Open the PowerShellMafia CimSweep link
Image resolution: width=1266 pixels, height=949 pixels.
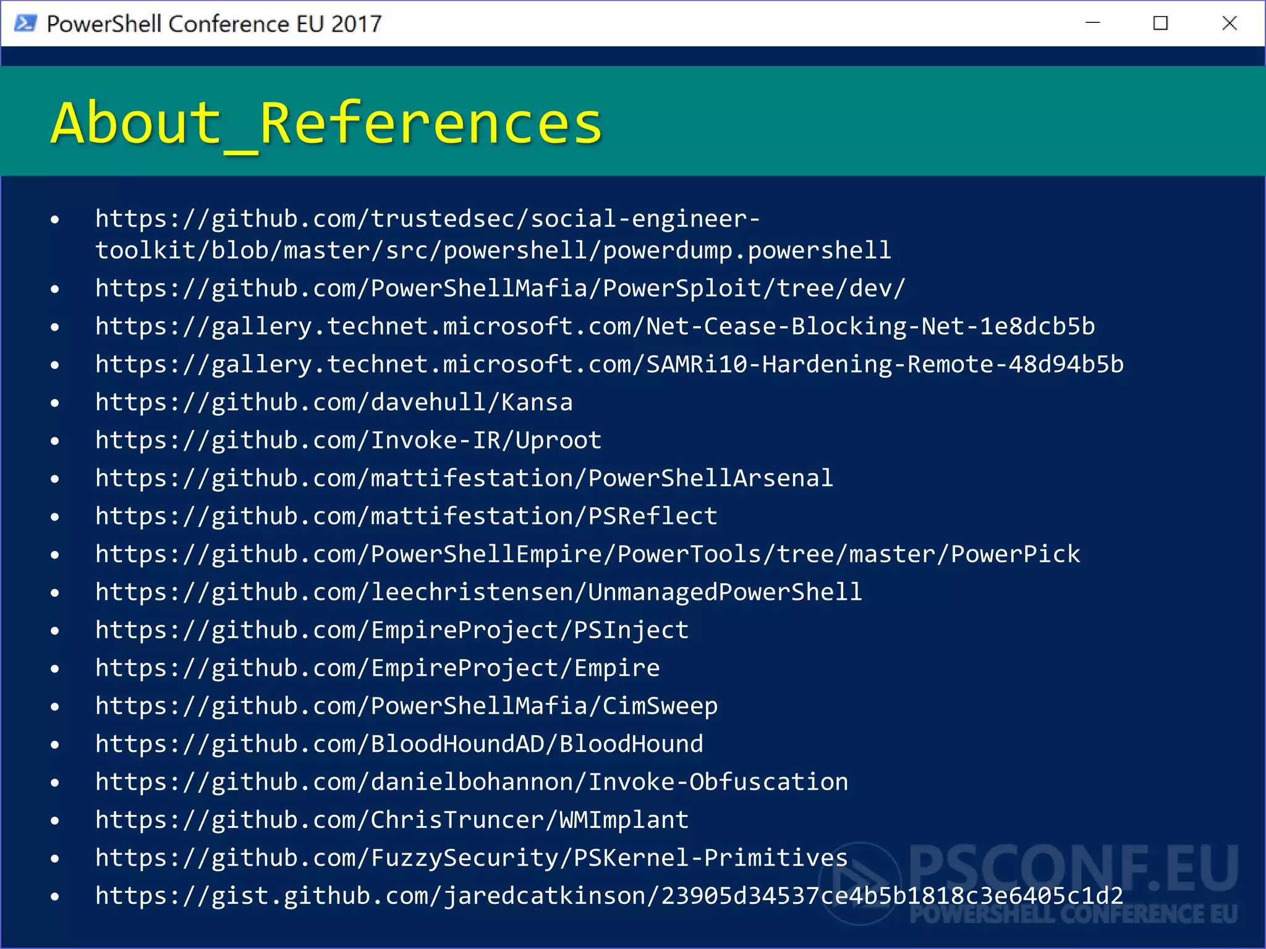[406, 706]
